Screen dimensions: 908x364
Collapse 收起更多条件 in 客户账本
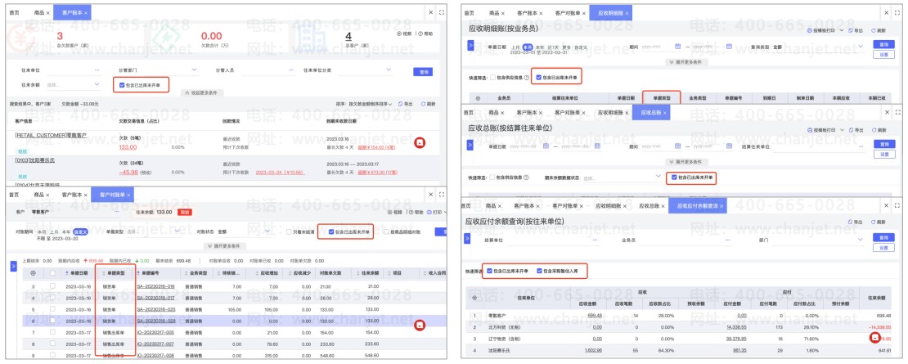203,92
